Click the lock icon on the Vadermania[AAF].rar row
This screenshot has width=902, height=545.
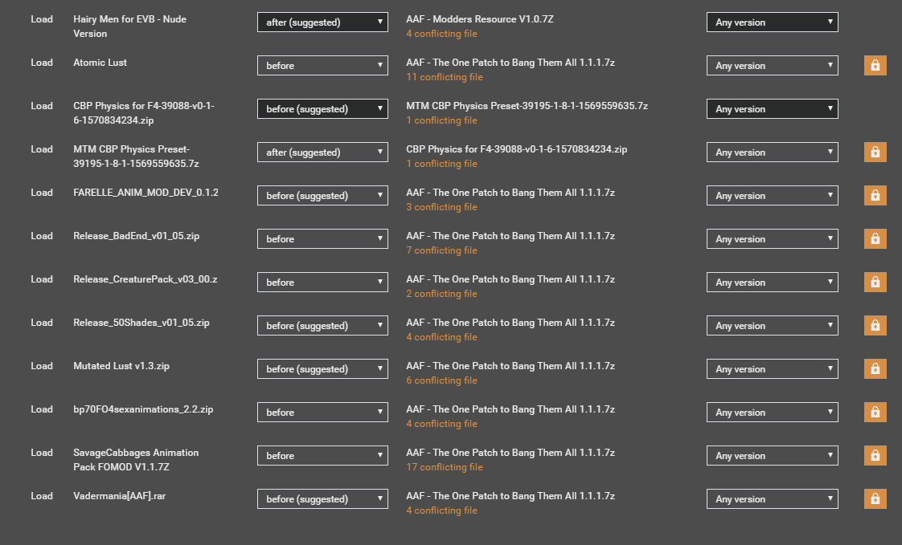[875, 498]
